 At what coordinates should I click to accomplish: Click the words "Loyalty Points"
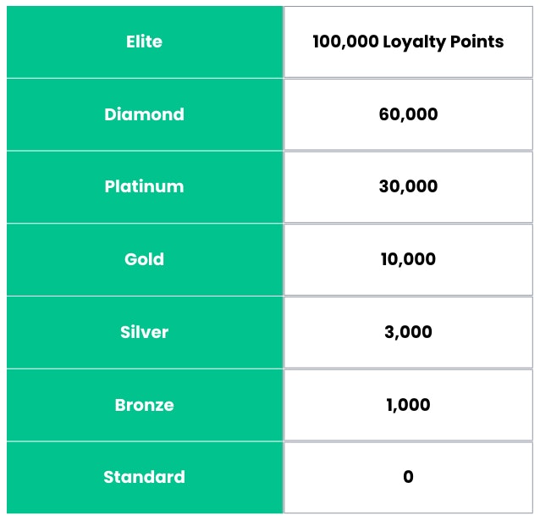point(443,42)
